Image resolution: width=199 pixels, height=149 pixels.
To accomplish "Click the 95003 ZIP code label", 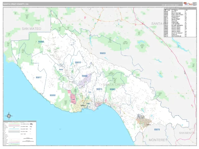I will 113,89.
